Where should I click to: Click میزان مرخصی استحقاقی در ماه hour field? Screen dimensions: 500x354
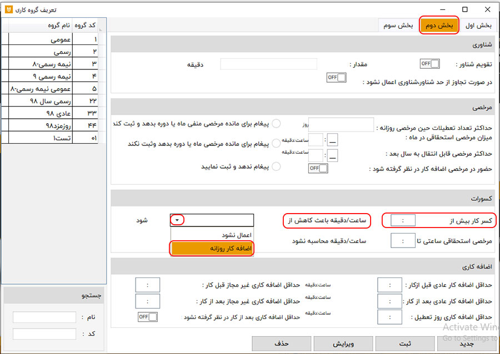coord(316,140)
